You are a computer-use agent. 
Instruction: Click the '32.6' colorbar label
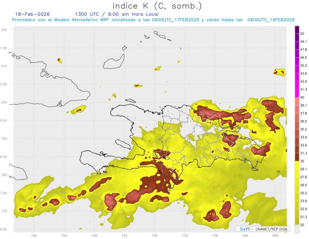pos(304,145)
